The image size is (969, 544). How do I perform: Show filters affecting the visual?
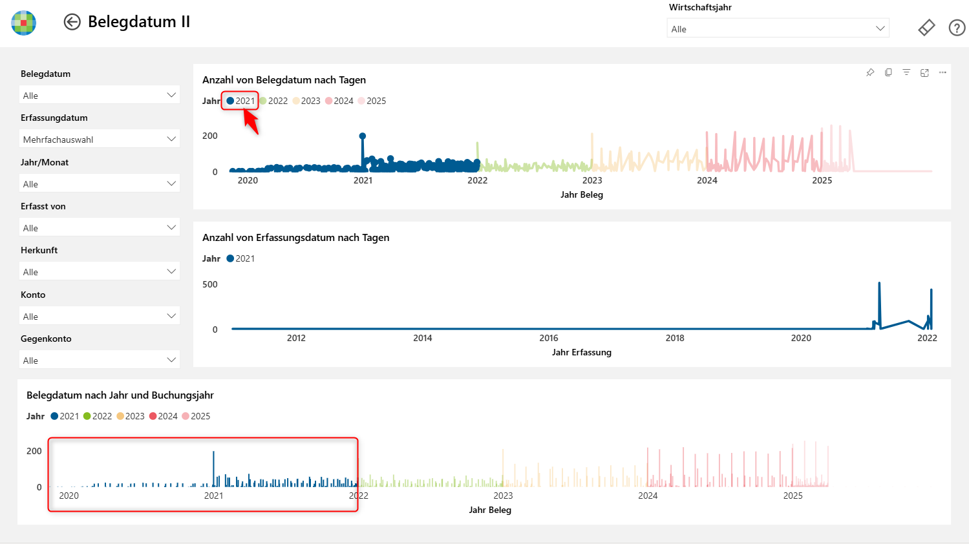906,72
